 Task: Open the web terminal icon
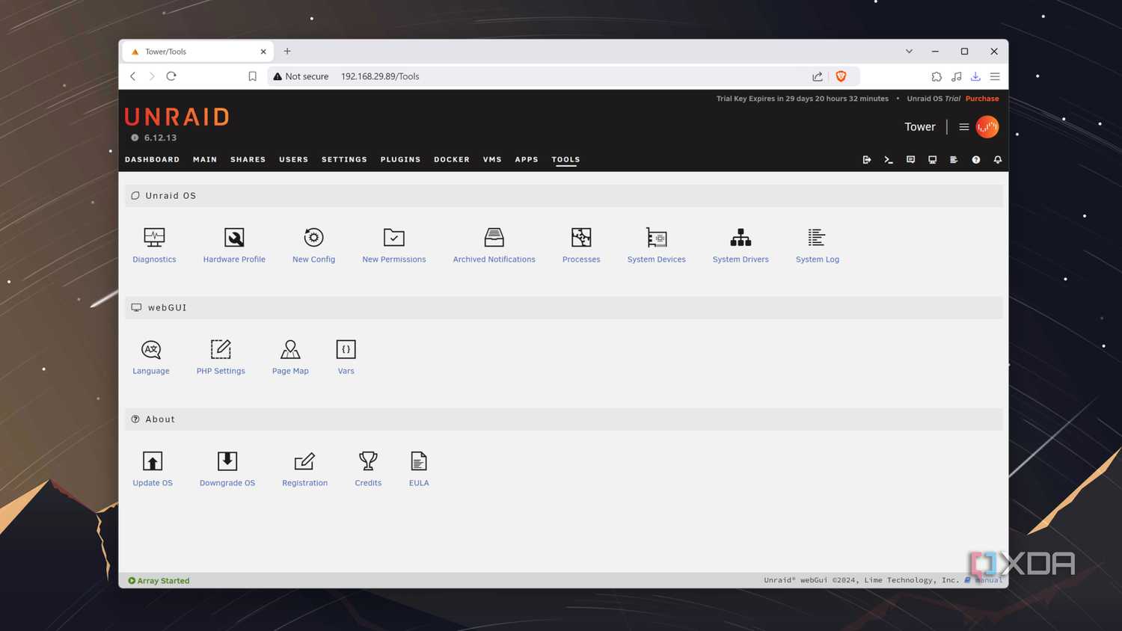tap(889, 159)
